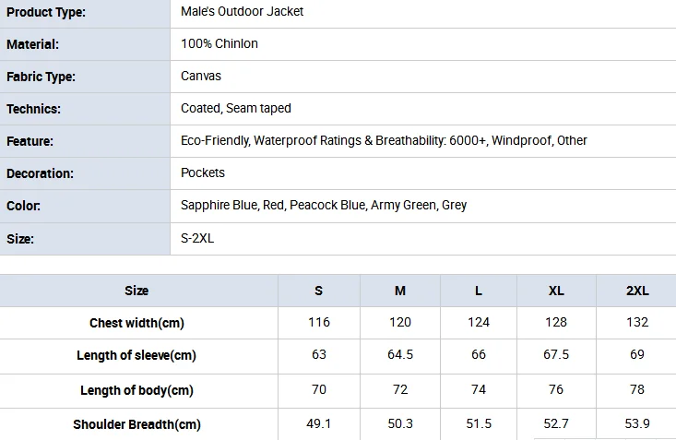676x440 pixels.
Task: Click the Pockets decoration value
Action: (203, 173)
